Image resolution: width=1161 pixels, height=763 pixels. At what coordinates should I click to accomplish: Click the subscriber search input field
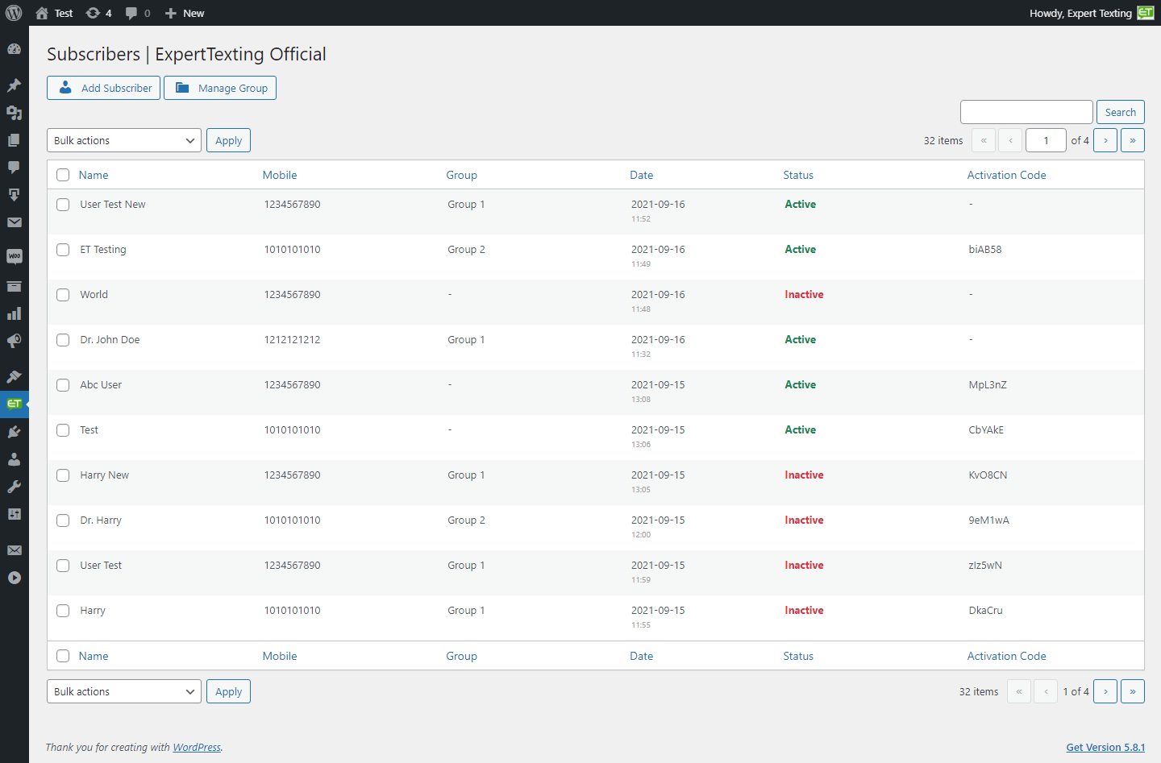1026,112
